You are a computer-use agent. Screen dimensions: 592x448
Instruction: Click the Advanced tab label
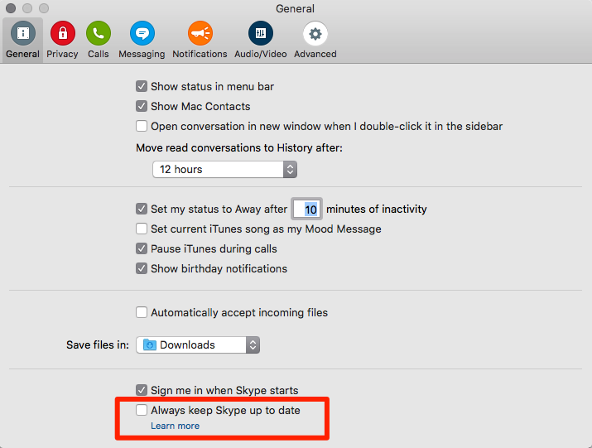pyautogui.click(x=315, y=54)
